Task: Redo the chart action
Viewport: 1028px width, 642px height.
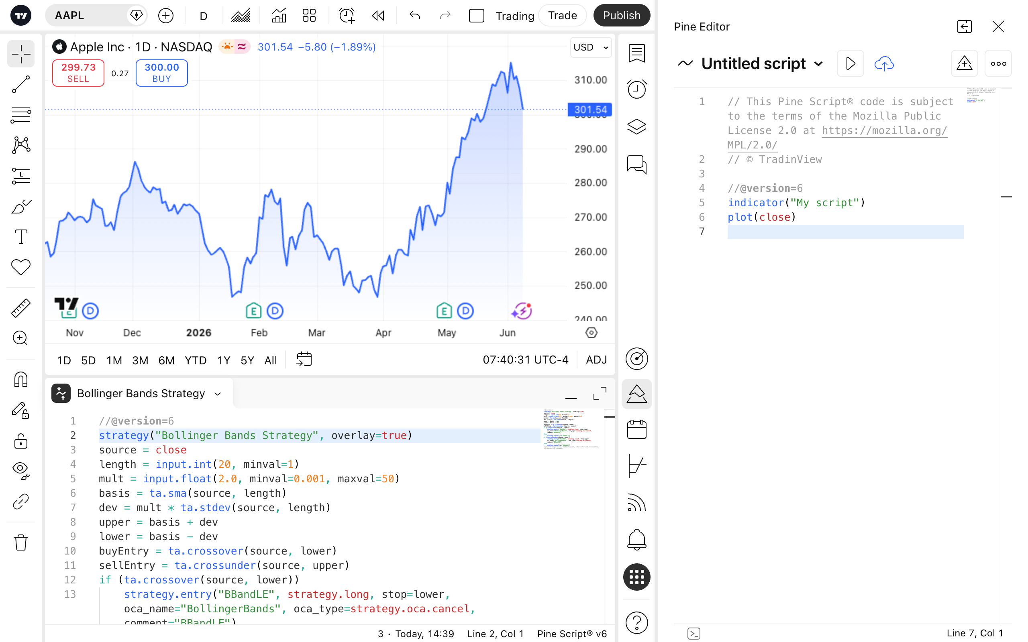Action: pyautogui.click(x=445, y=16)
